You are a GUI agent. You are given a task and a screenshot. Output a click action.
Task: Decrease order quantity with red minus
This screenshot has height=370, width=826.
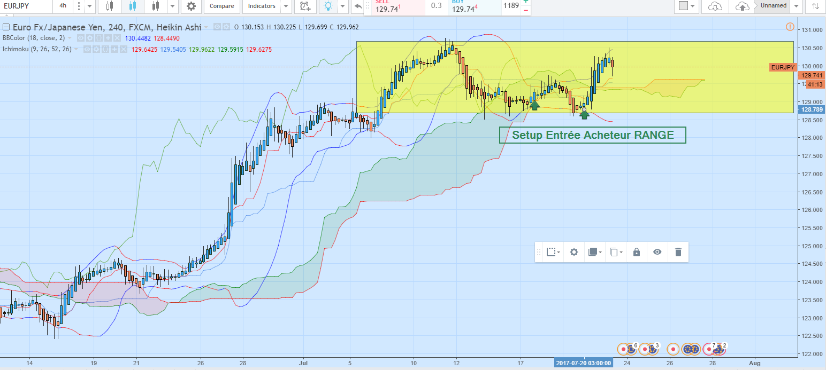[x=526, y=11]
